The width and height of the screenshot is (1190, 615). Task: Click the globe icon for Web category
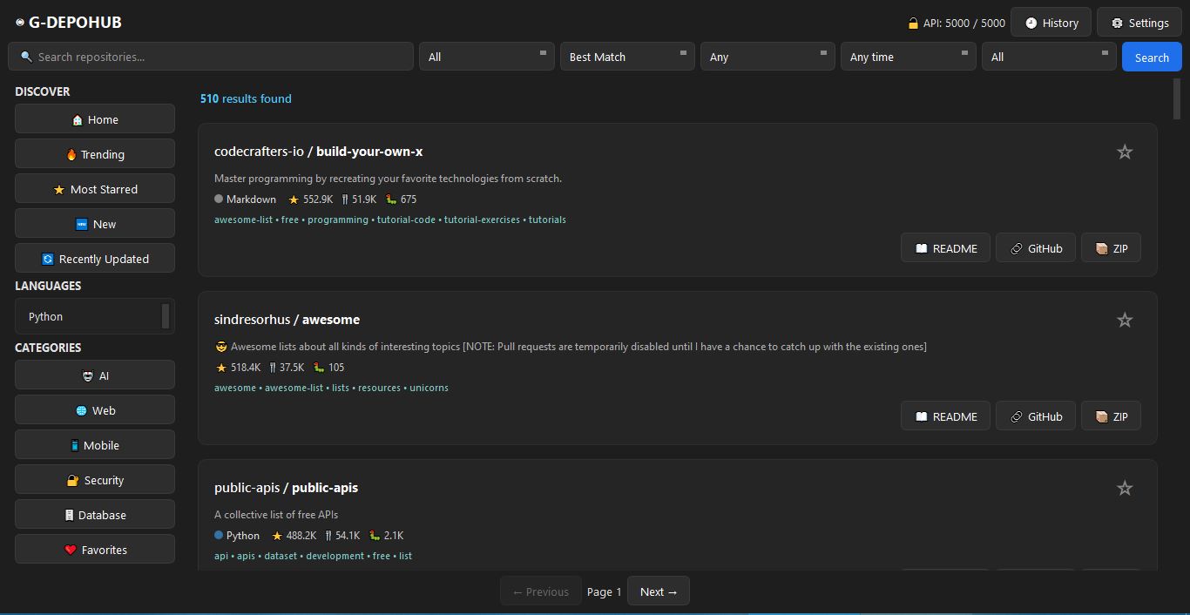pyautogui.click(x=81, y=411)
